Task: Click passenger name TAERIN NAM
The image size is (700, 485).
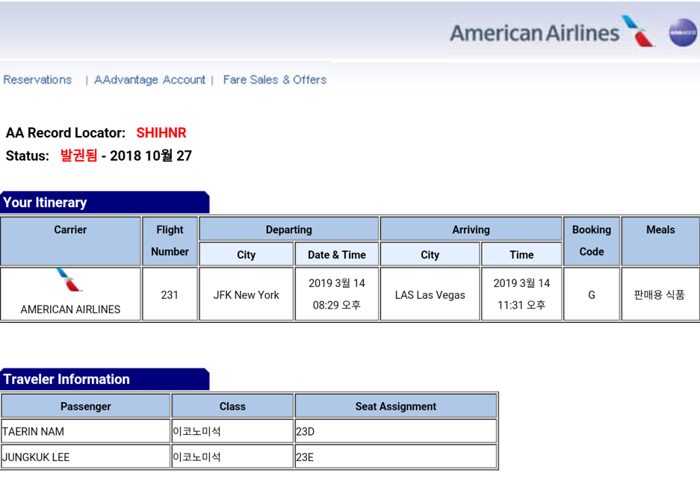Action: coord(33,431)
